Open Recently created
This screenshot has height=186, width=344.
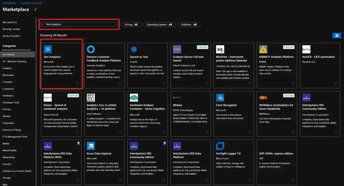point(11,29)
